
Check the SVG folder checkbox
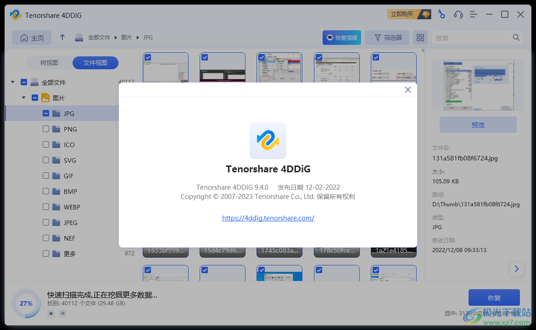coord(46,160)
